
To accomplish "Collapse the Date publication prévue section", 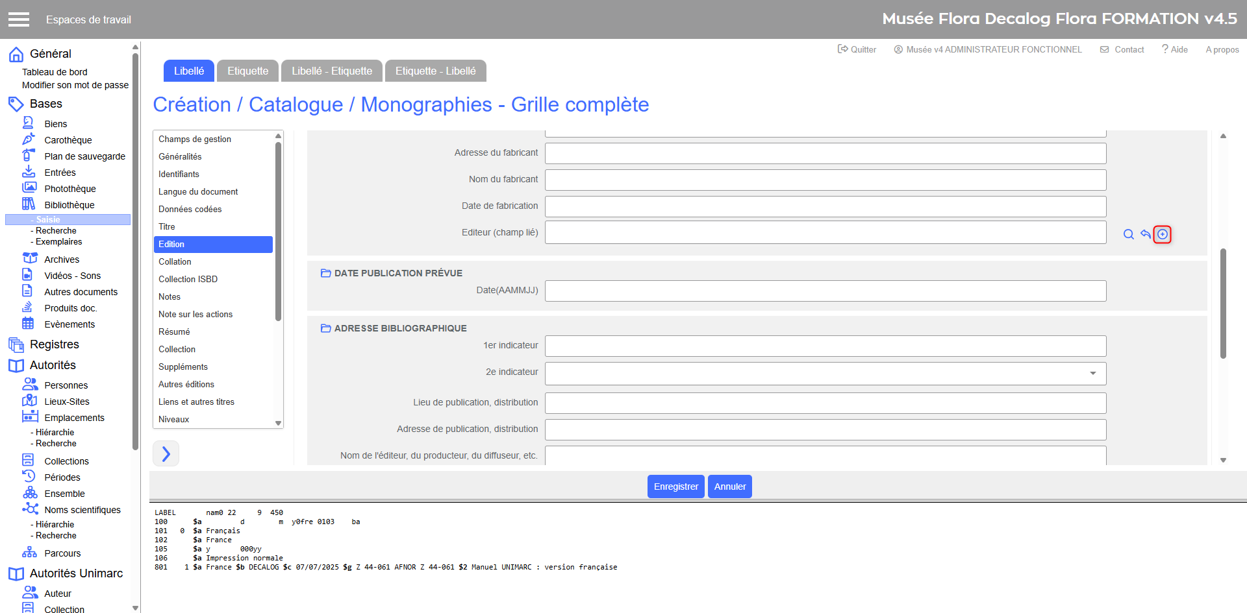I will 325,273.
